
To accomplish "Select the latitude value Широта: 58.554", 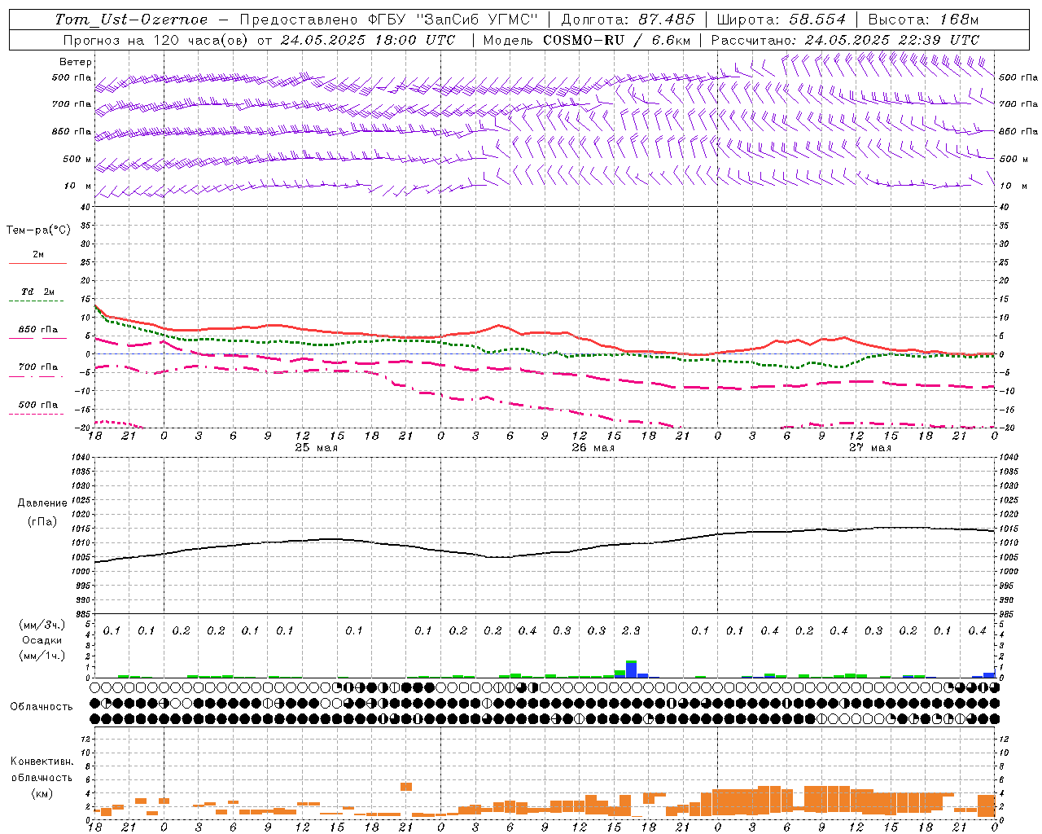I will pos(781,20).
